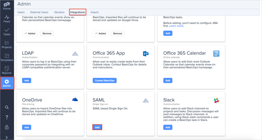The height and width of the screenshot is (140, 262).
Task: Open the Vendors tab
Action: (x=59, y=12)
